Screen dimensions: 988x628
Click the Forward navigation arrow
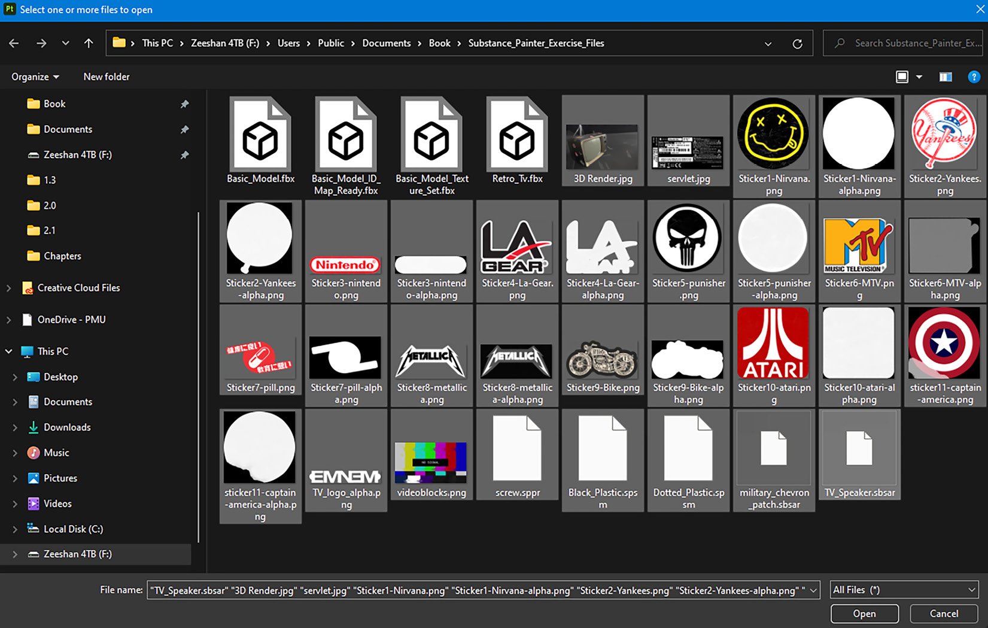click(41, 43)
